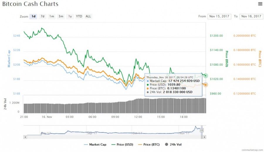Select the 7d zoom range
Image resolution: width=264 pixels, height=152 pixels.
pos(43,16)
